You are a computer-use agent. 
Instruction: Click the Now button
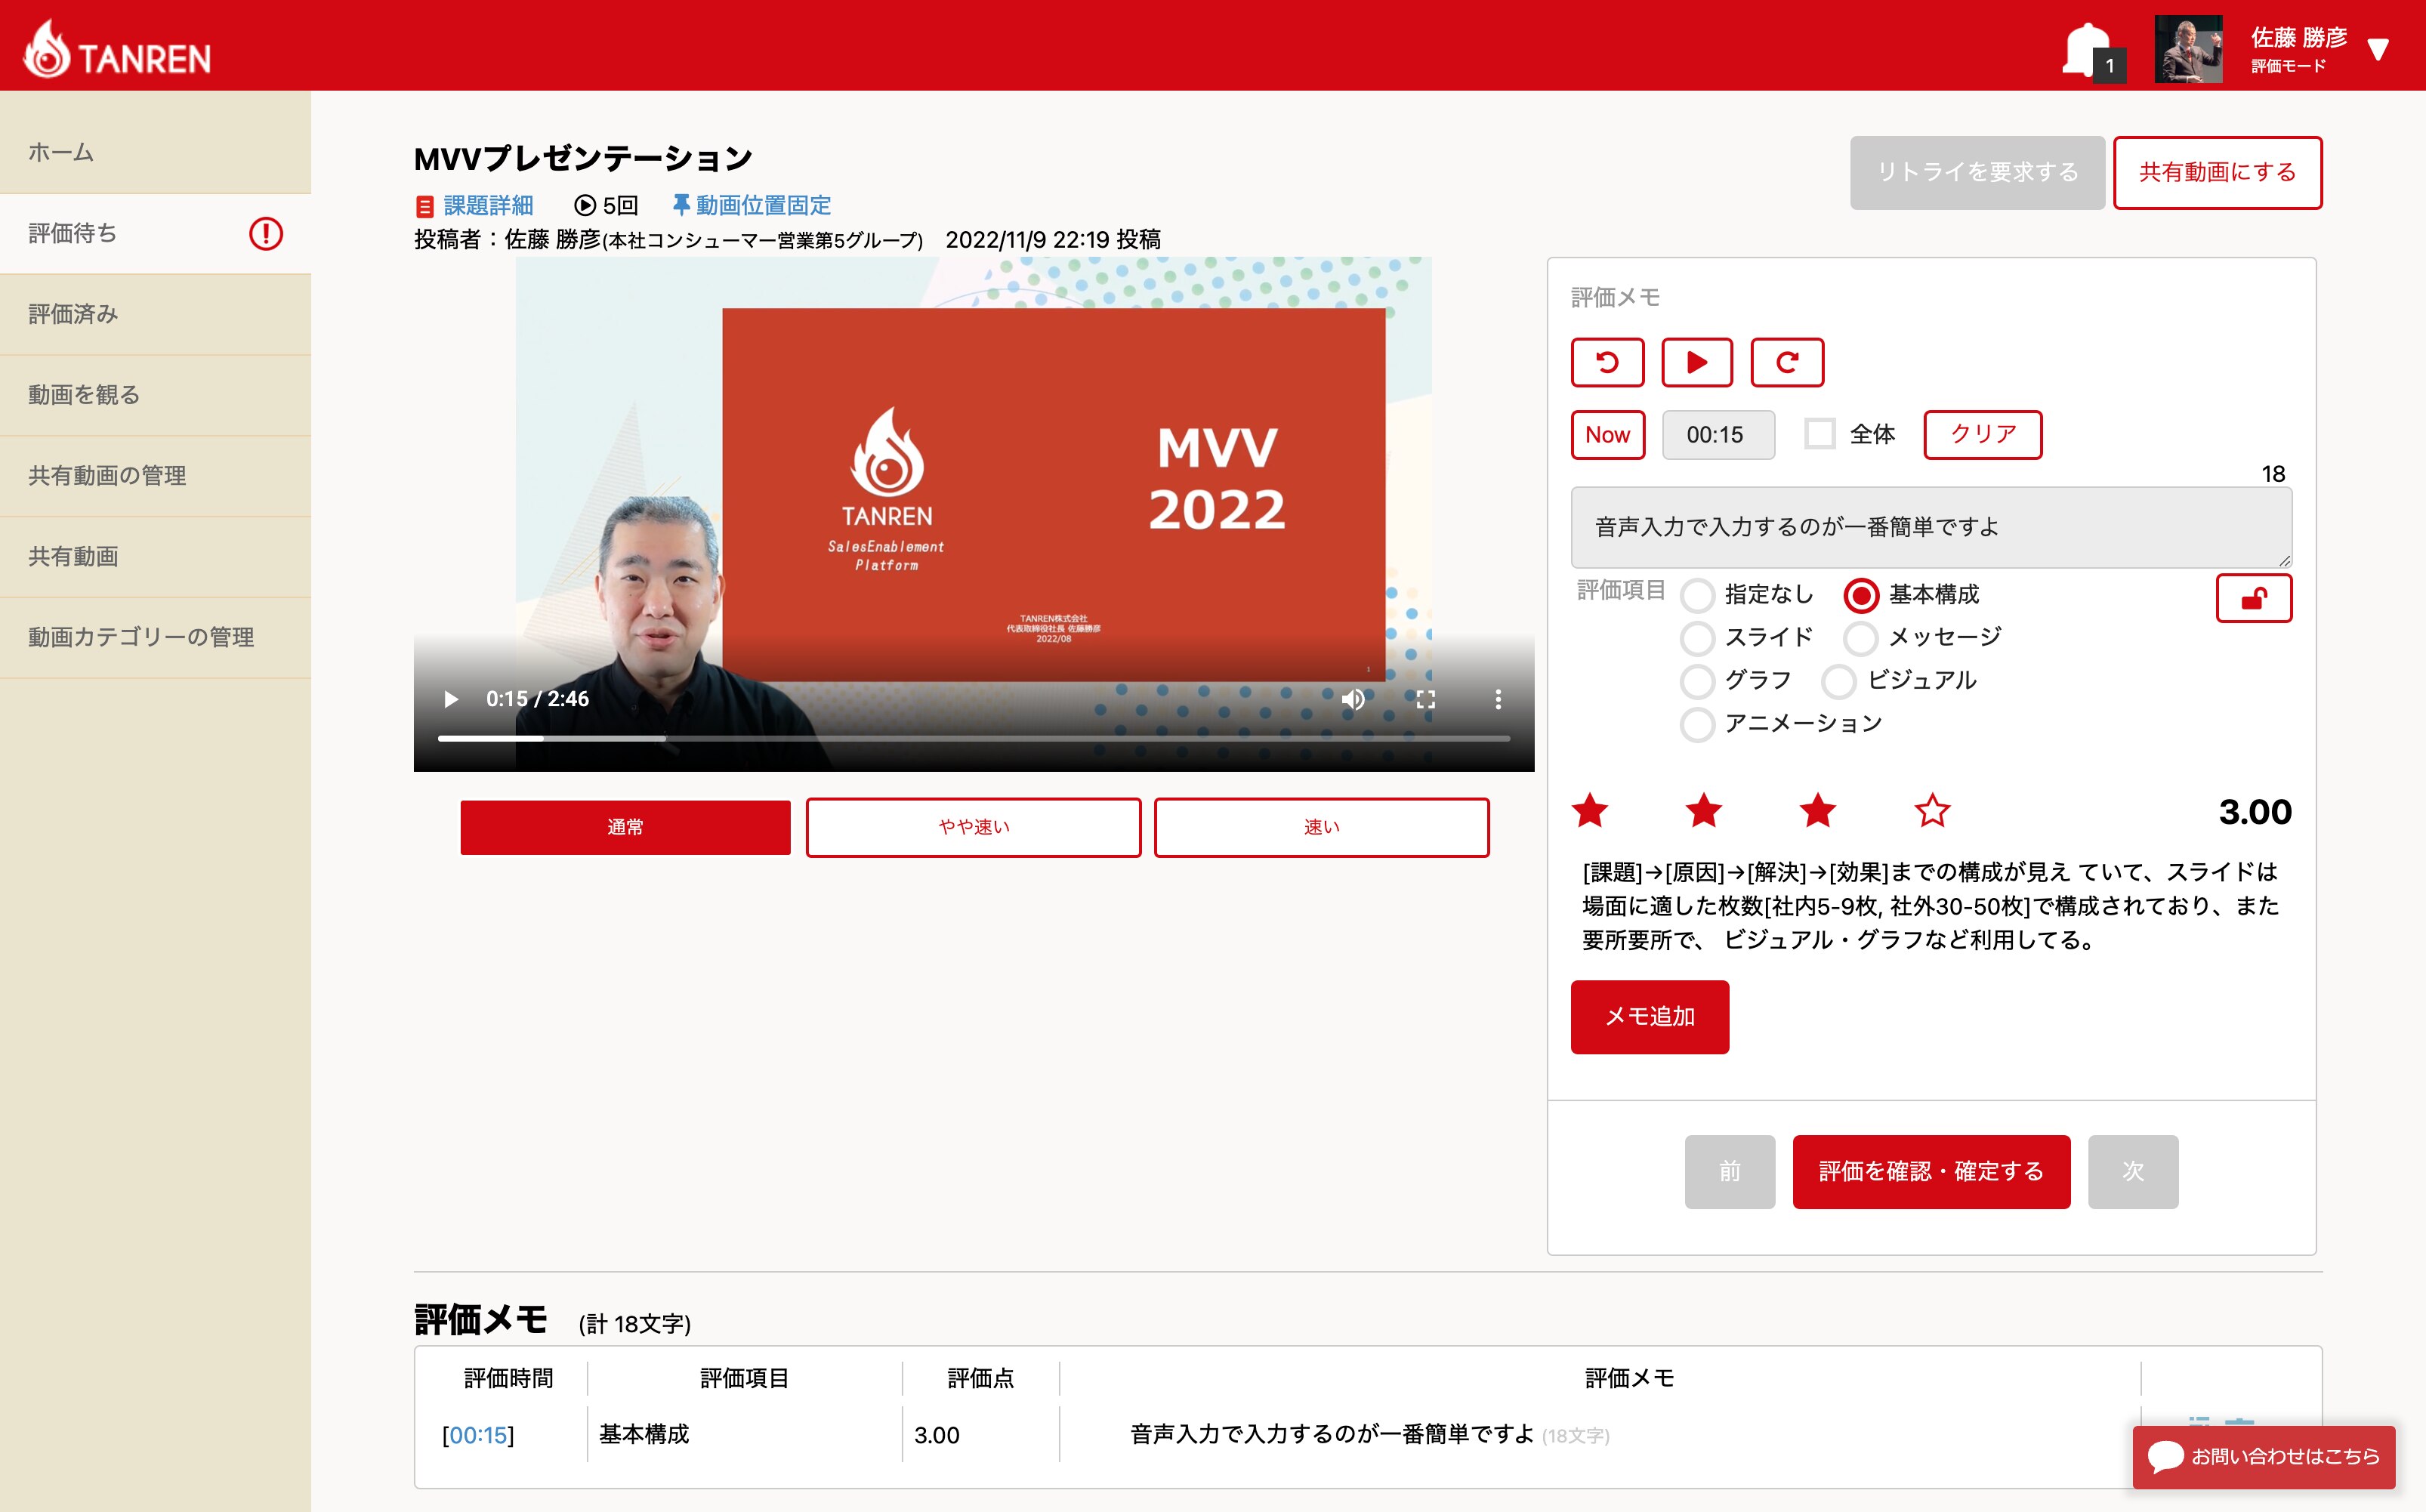click(1607, 435)
